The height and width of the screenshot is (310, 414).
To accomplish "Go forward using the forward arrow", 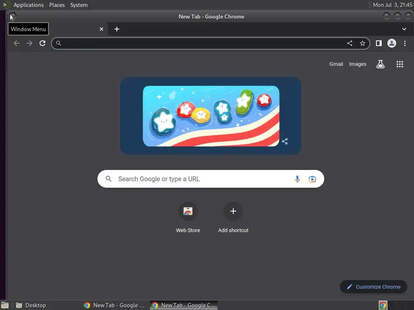I will [x=29, y=43].
